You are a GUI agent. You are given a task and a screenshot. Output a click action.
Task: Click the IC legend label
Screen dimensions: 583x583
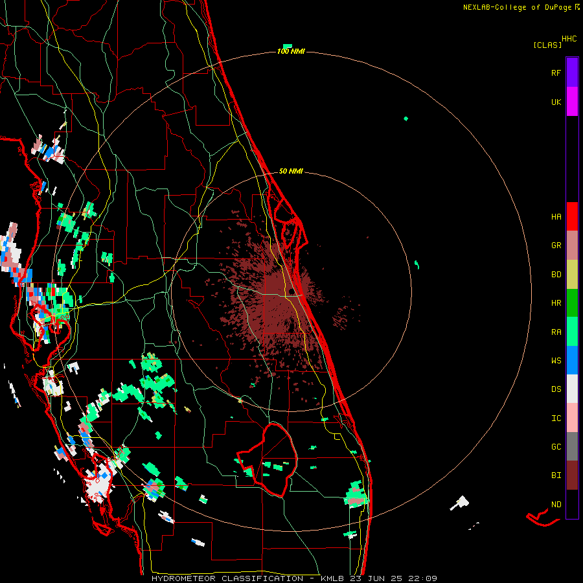click(x=556, y=418)
